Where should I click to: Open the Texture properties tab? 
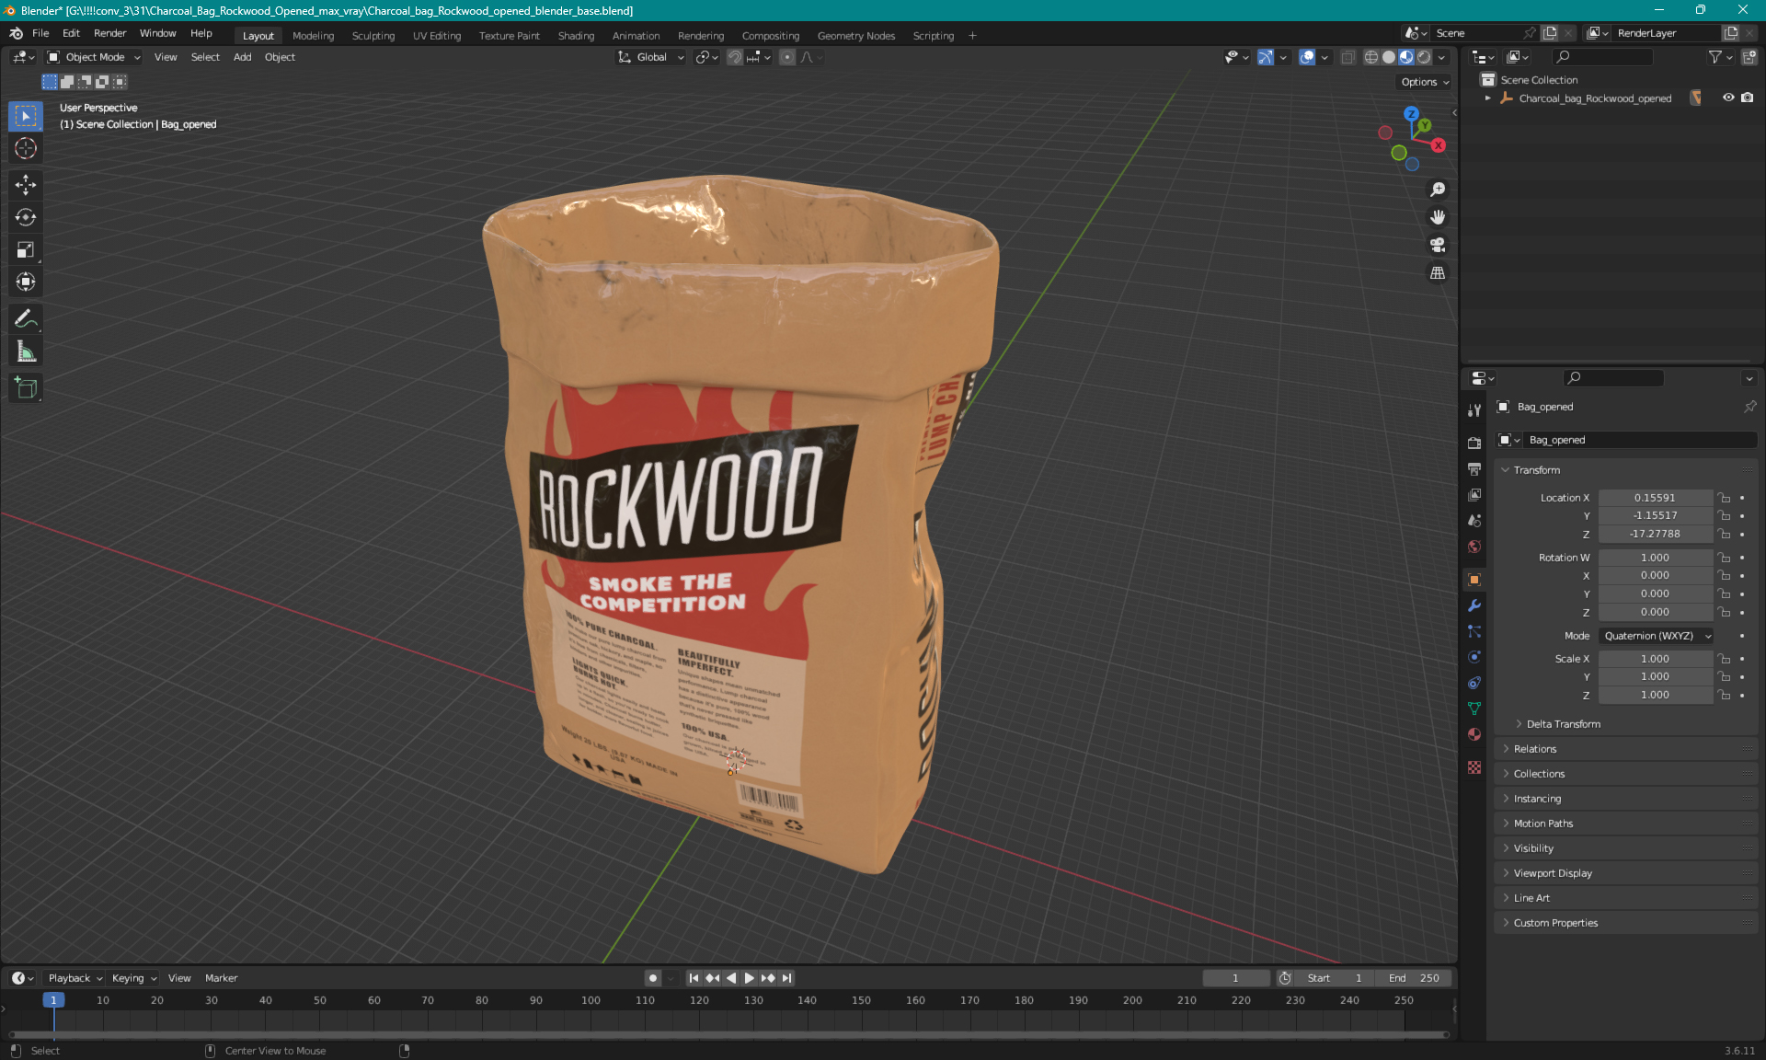click(x=1474, y=767)
